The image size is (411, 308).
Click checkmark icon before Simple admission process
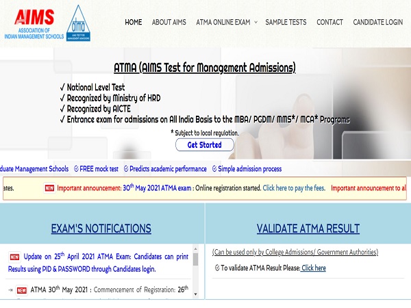tap(214, 169)
